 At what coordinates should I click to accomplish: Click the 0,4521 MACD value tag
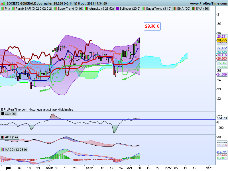(222, 152)
